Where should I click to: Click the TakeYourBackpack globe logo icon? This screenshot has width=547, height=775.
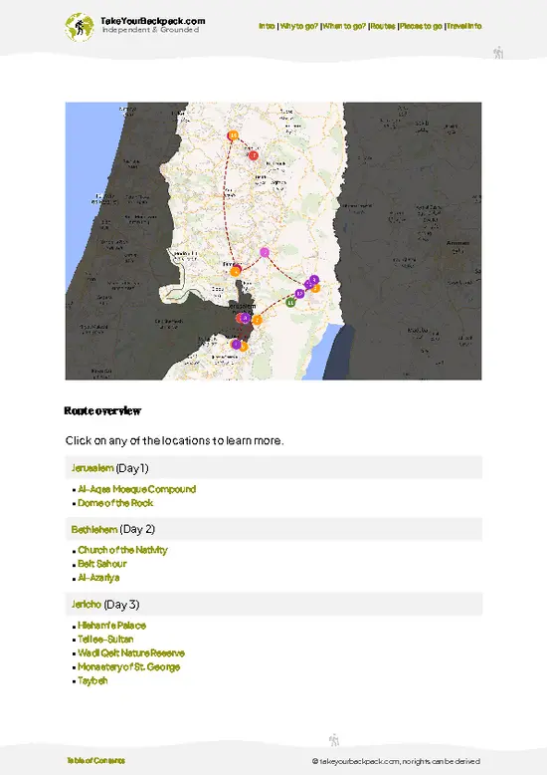[79, 27]
